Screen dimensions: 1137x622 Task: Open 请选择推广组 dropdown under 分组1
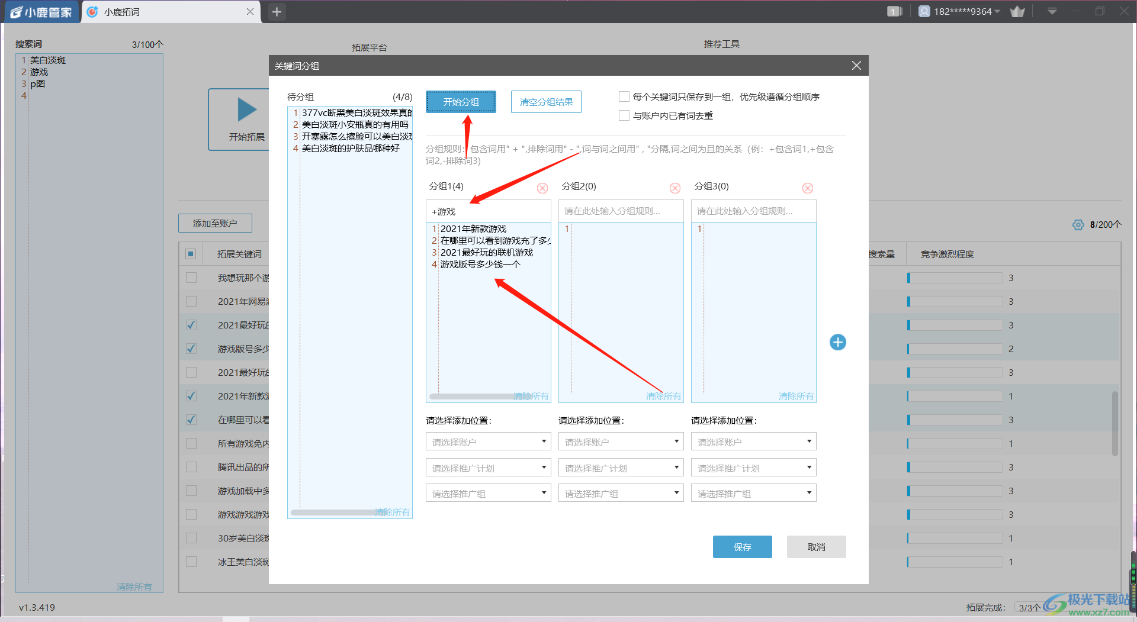pyautogui.click(x=489, y=493)
